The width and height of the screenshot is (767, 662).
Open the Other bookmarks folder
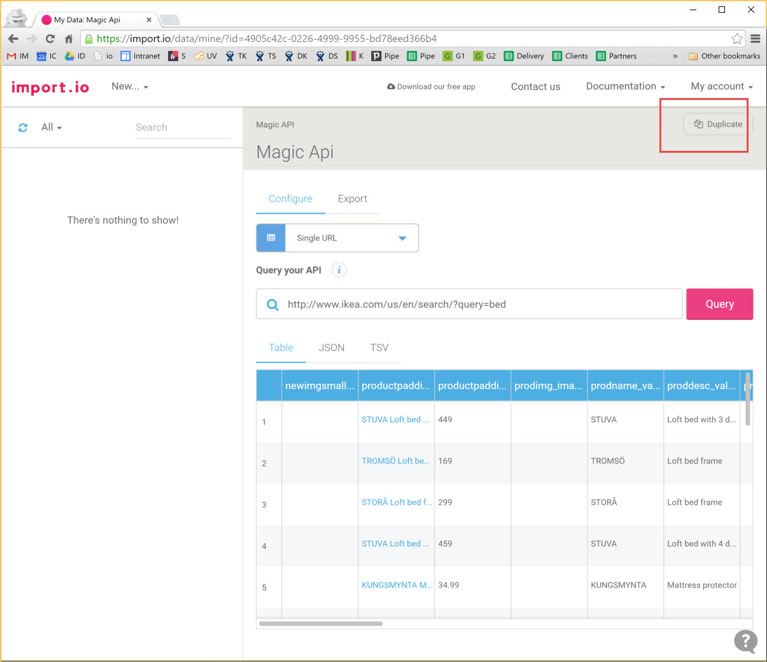[724, 56]
